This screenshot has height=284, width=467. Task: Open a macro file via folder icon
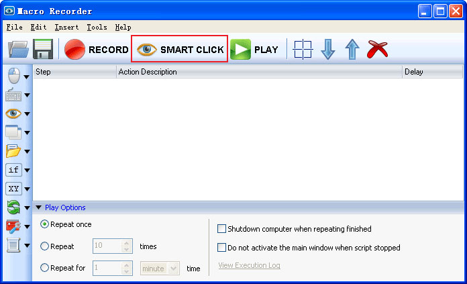[18, 49]
